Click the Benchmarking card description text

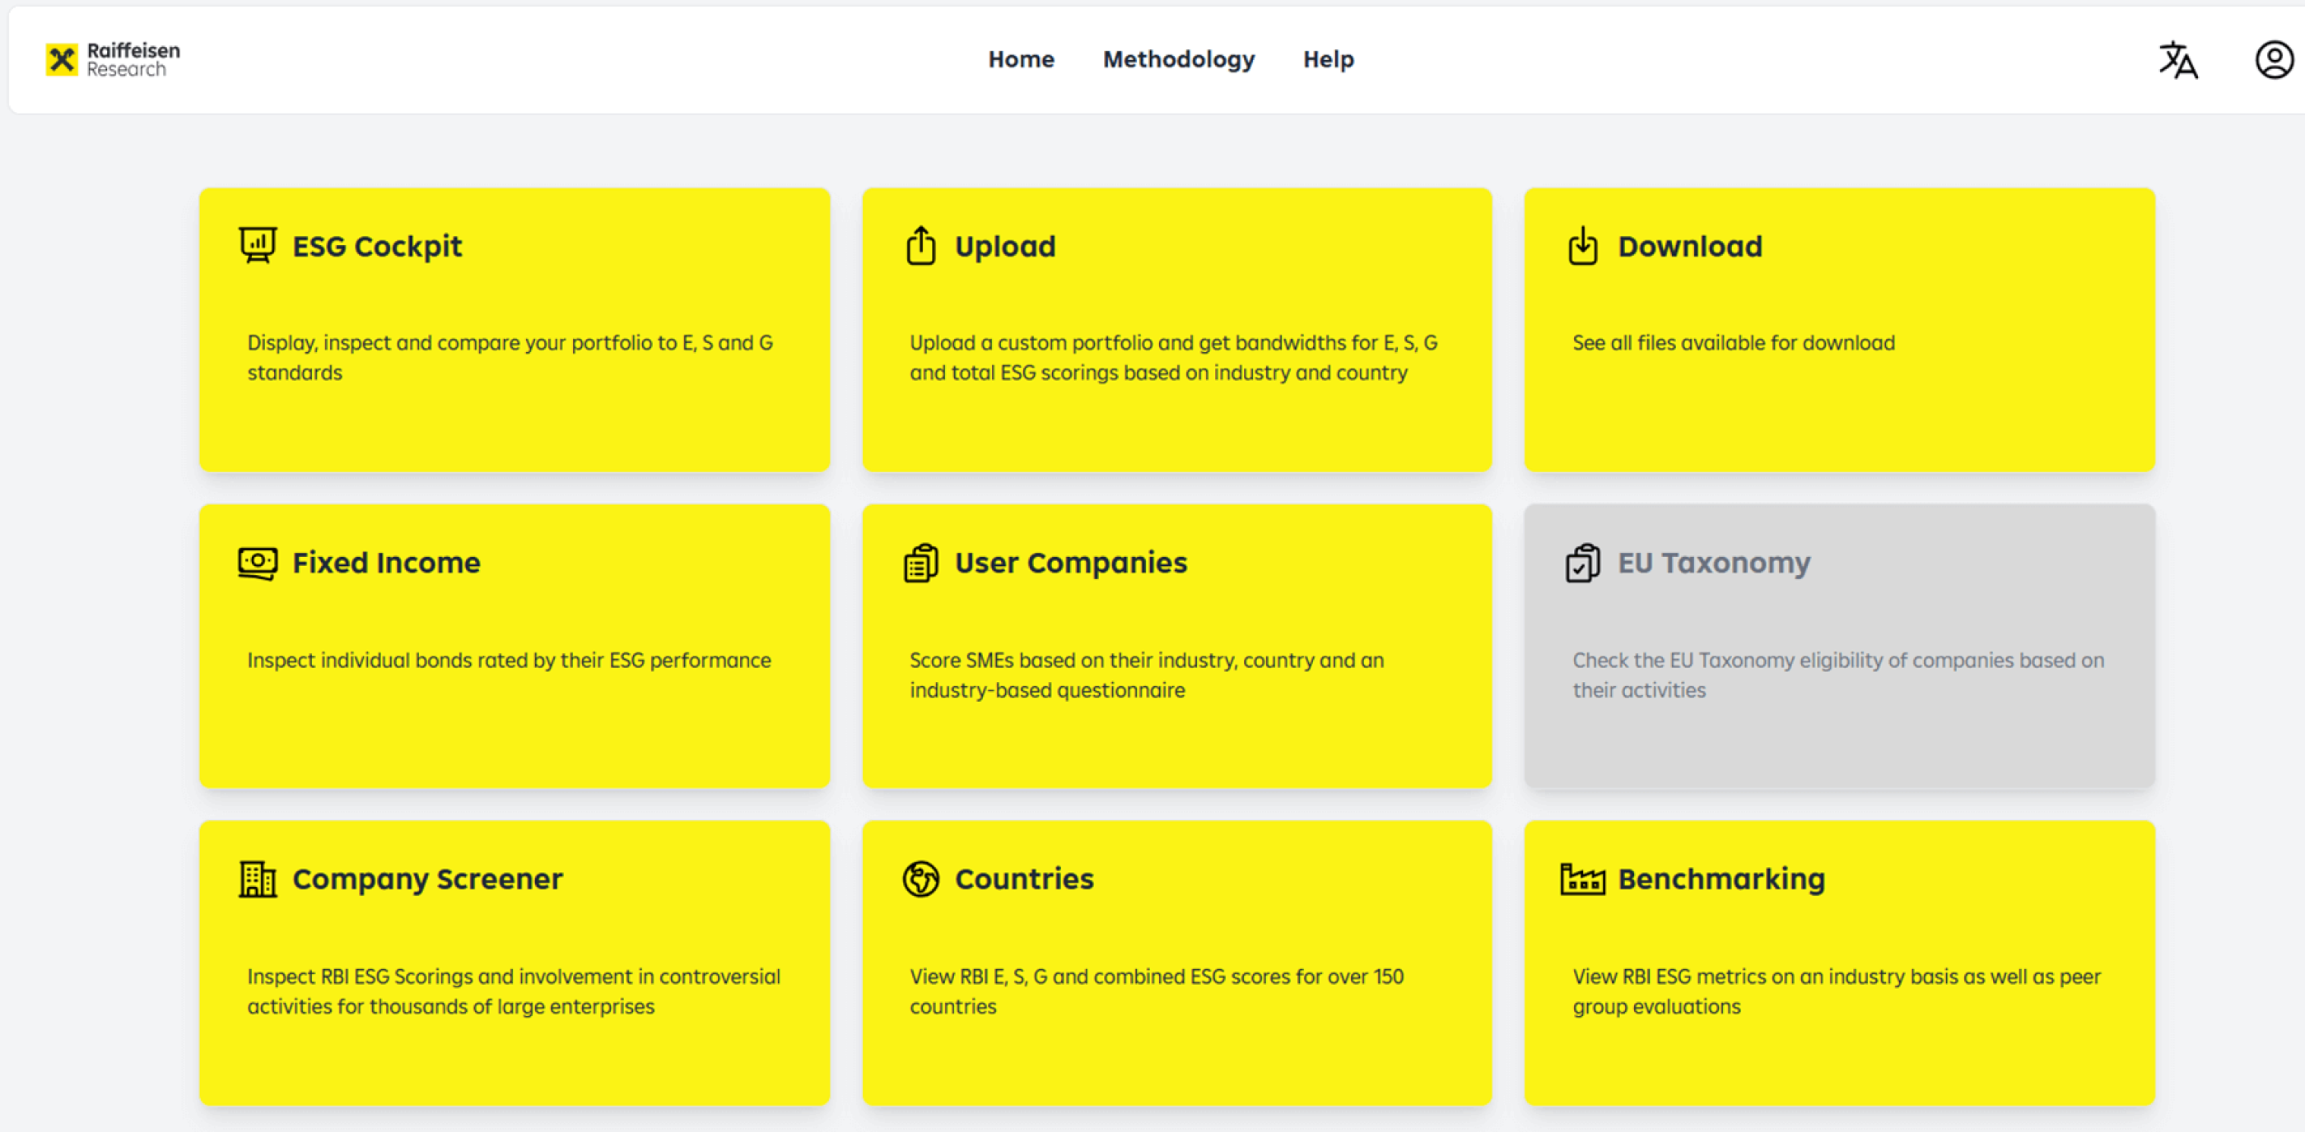1836,990
